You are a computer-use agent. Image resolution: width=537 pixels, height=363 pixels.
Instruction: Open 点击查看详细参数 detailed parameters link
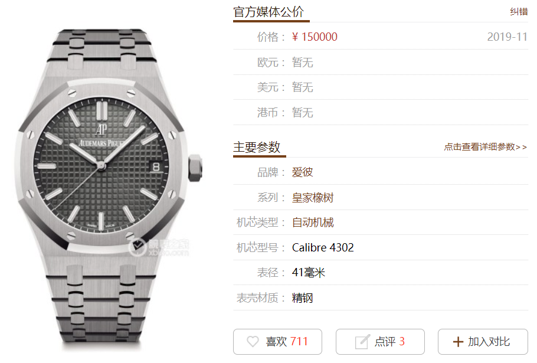(x=486, y=147)
